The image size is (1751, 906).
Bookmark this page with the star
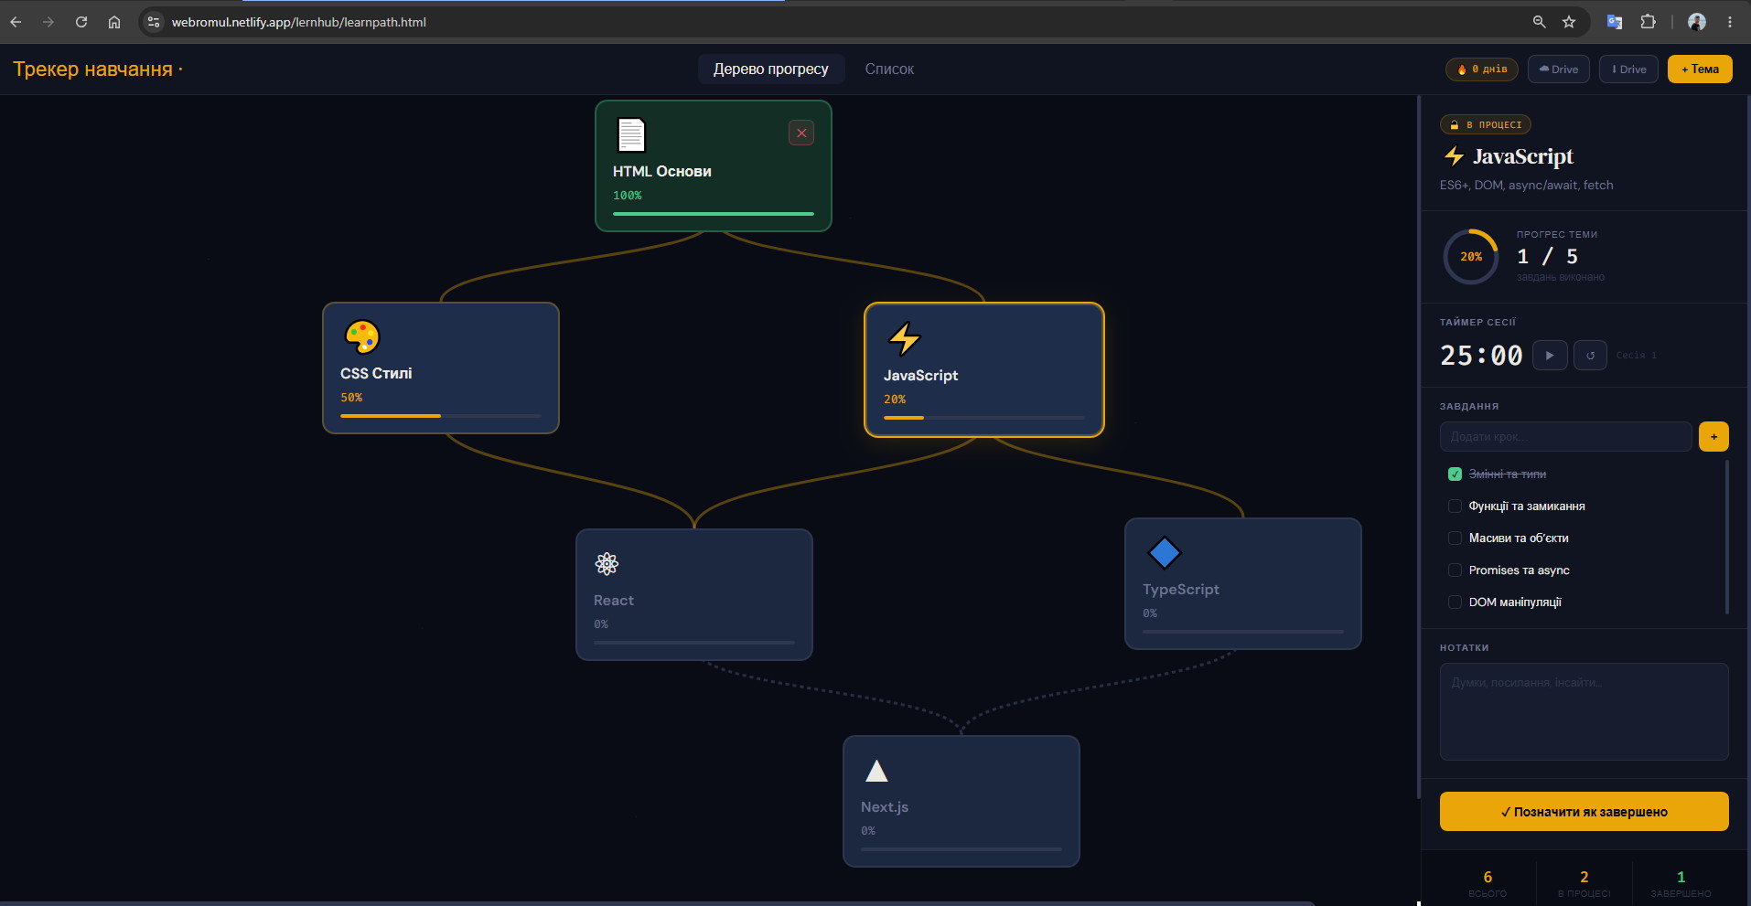coord(1569,22)
